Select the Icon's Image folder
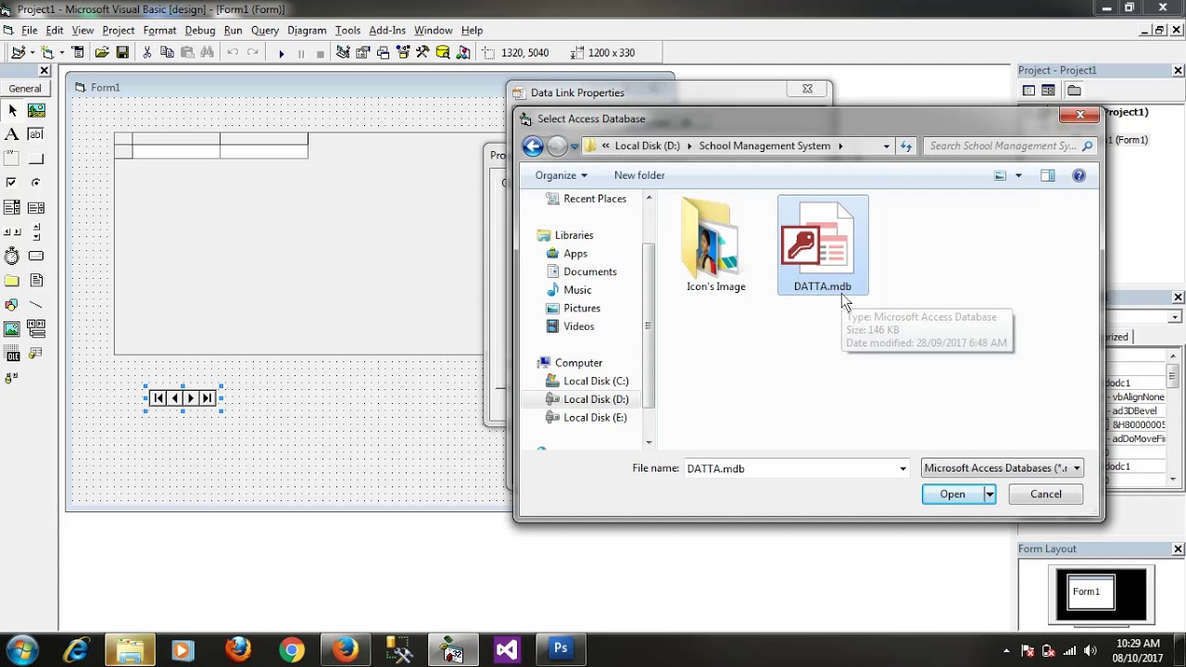Image resolution: width=1186 pixels, height=667 pixels. click(716, 245)
